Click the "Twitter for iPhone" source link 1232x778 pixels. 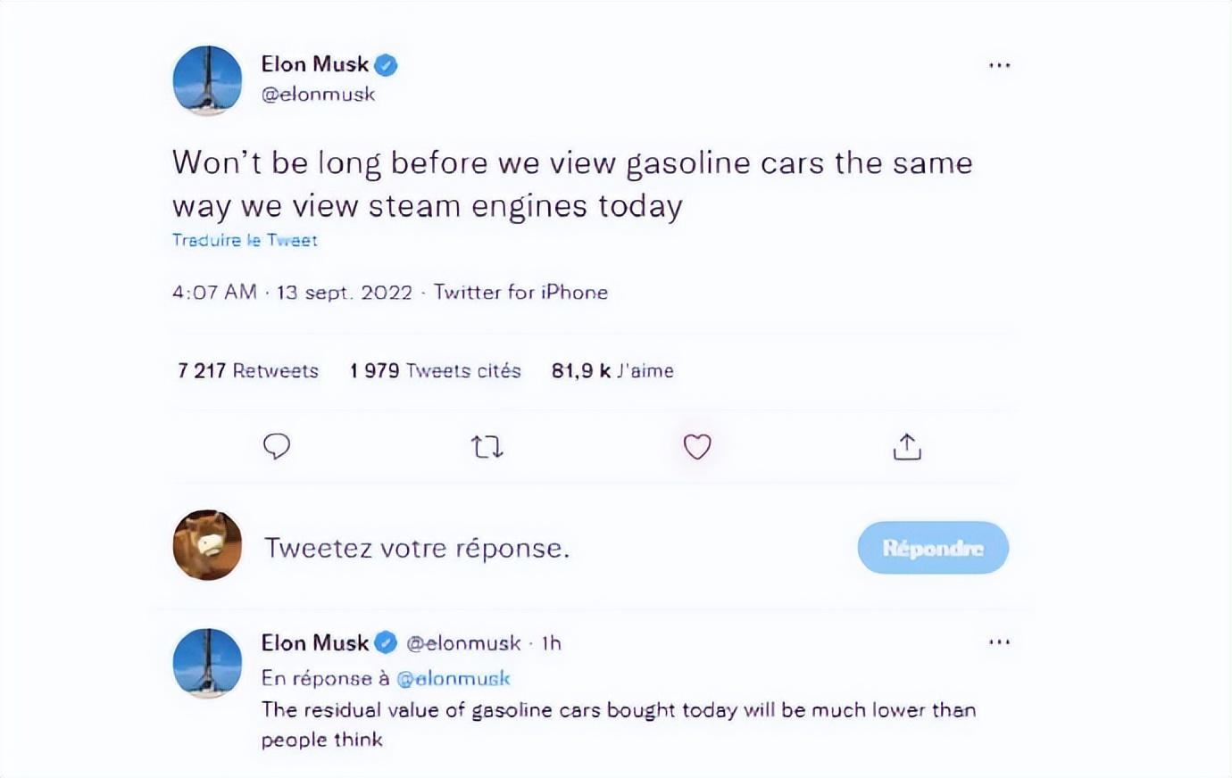tap(520, 293)
